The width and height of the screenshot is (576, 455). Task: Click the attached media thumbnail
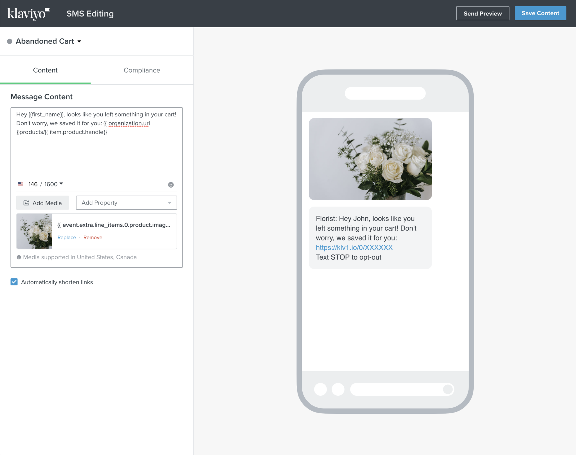[x=34, y=231]
